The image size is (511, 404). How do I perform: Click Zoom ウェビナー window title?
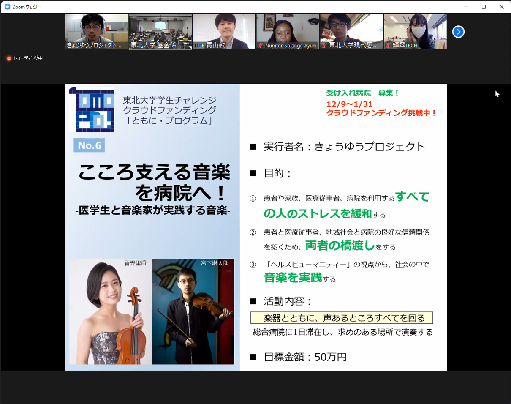[27, 7]
